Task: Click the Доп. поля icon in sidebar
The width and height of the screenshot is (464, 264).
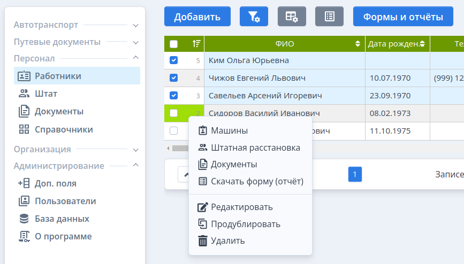Action: click(x=24, y=183)
